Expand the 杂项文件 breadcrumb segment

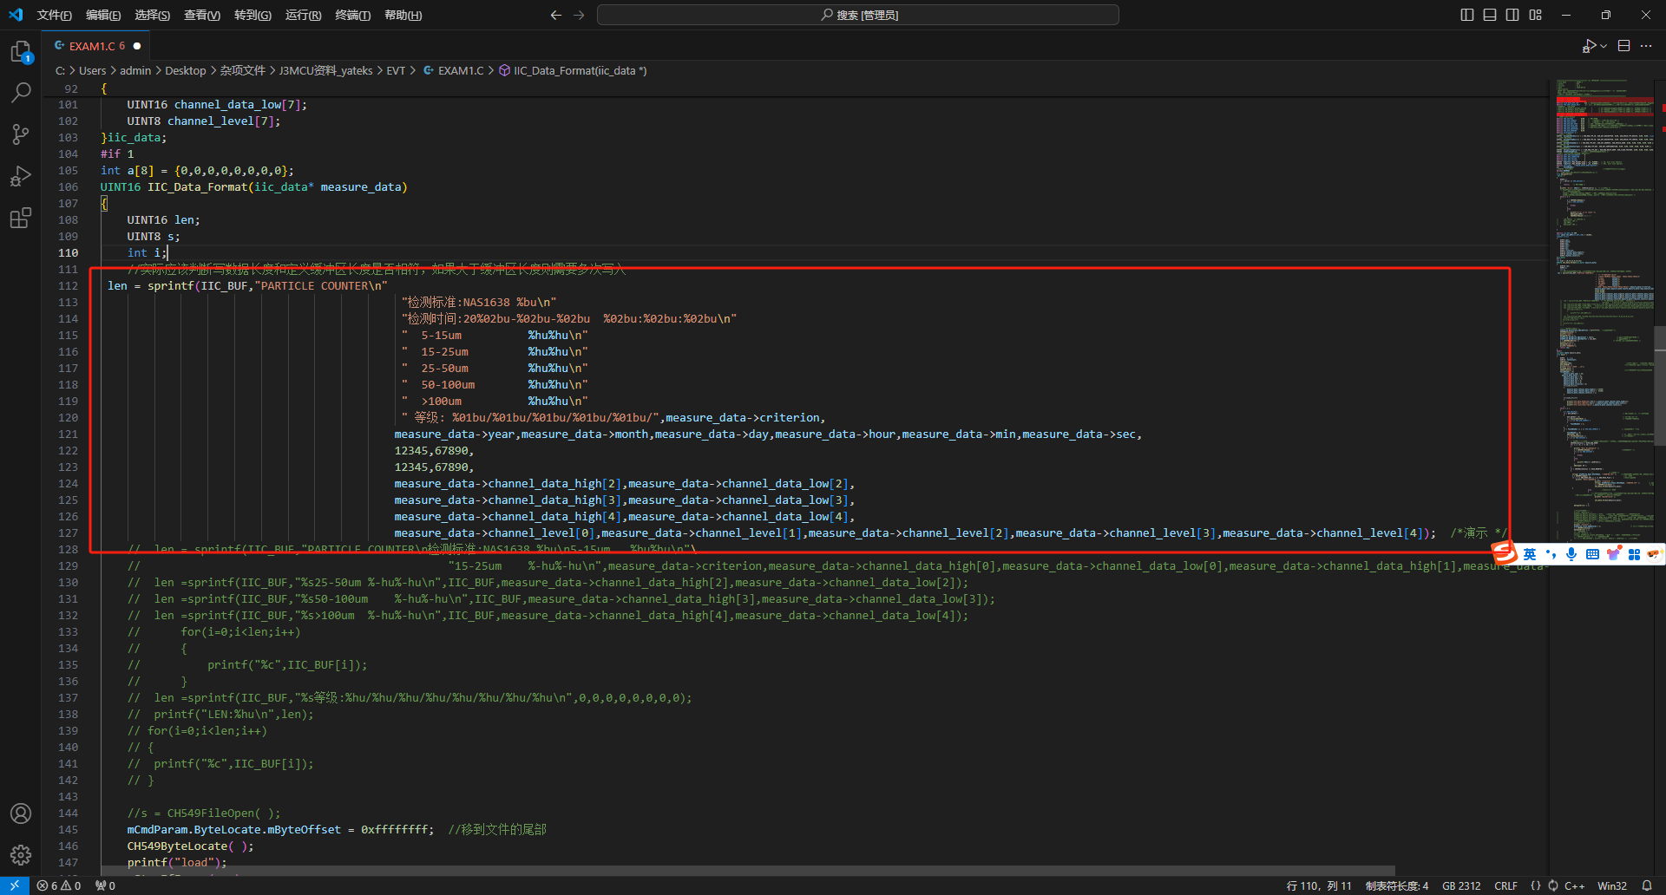click(242, 70)
